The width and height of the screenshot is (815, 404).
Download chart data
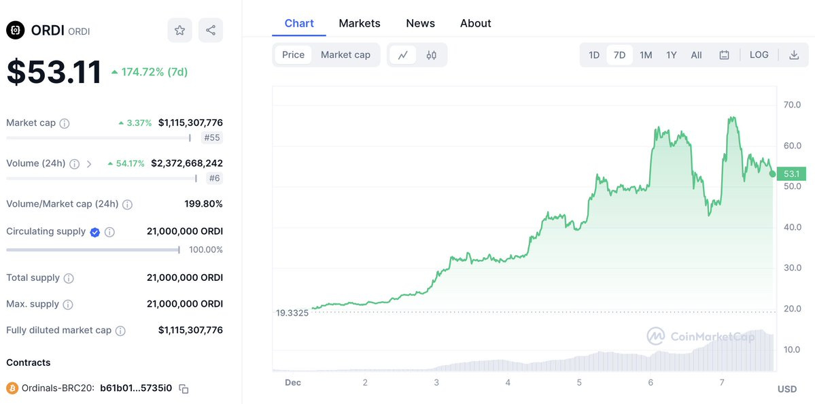click(x=794, y=55)
